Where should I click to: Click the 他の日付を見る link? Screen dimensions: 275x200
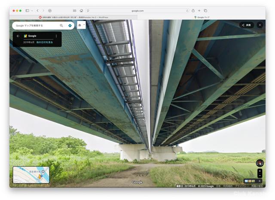(45, 42)
